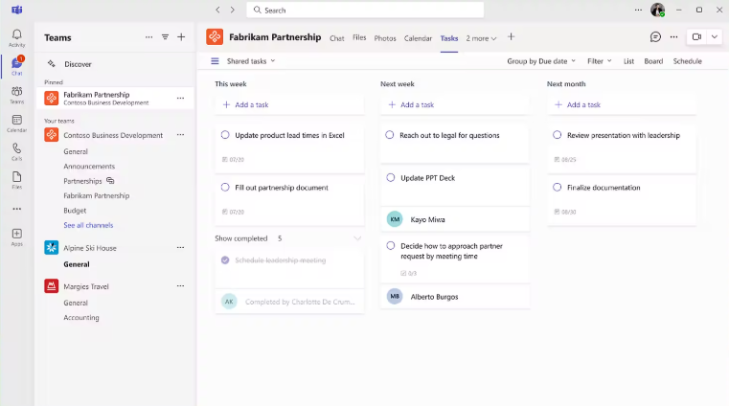Switch to List view

(x=628, y=61)
